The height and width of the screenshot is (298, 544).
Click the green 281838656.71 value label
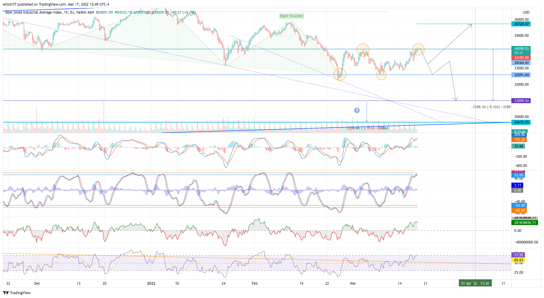525,223
